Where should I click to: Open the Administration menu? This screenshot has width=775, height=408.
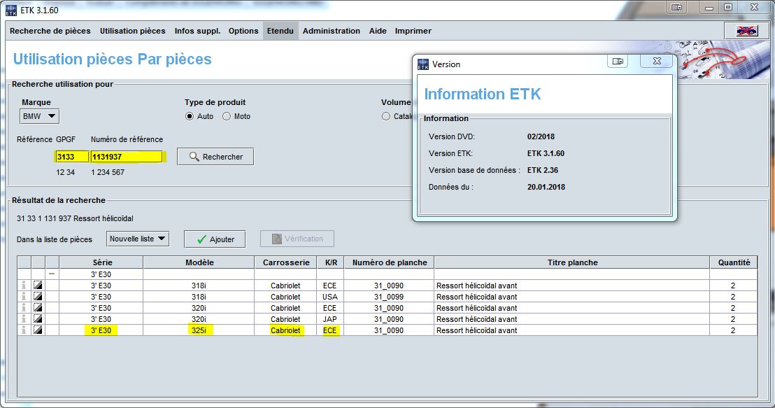pyautogui.click(x=332, y=31)
